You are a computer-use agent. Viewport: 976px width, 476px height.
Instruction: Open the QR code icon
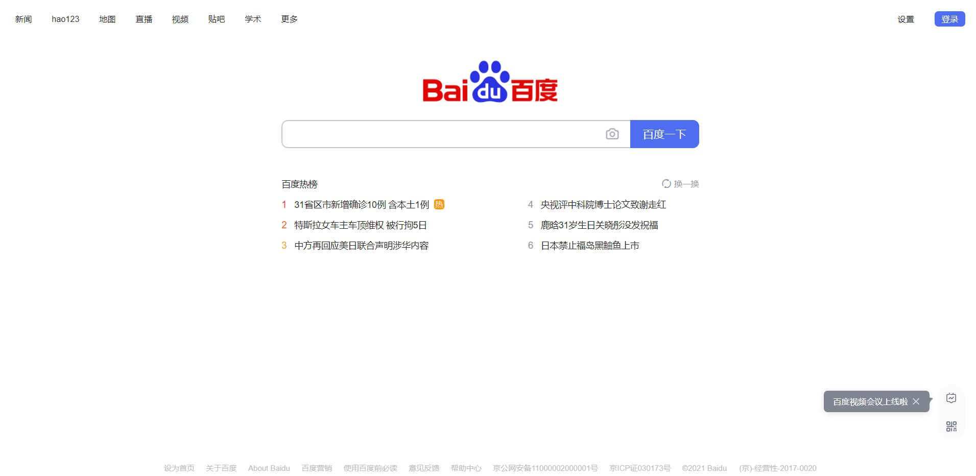point(951,426)
